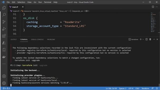160x90 pixels.
Task: Click 'Initializing the backend...' terminal line
Action: pos(25,70)
